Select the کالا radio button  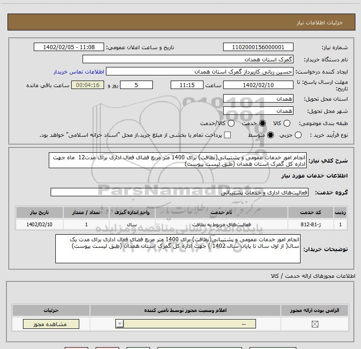[x=287, y=123]
